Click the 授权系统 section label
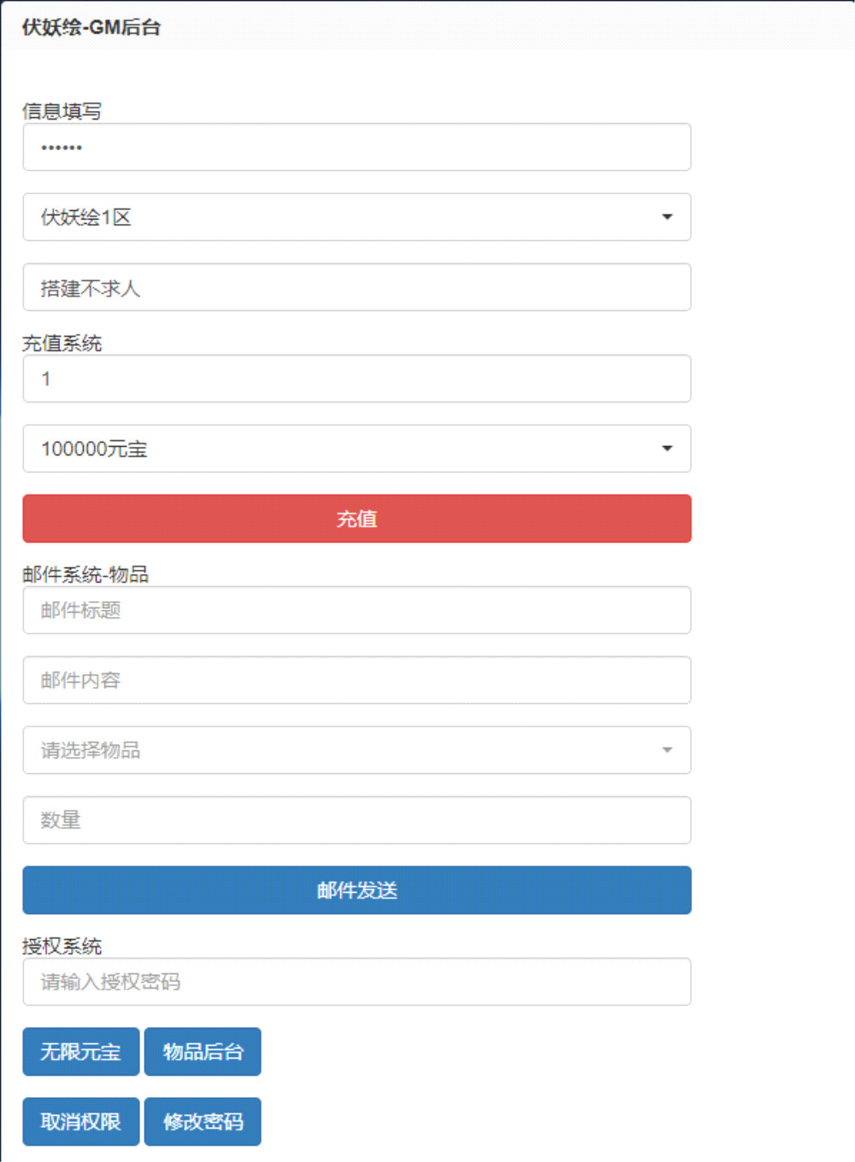The width and height of the screenshot is (855, 1162). pos(62,946)
